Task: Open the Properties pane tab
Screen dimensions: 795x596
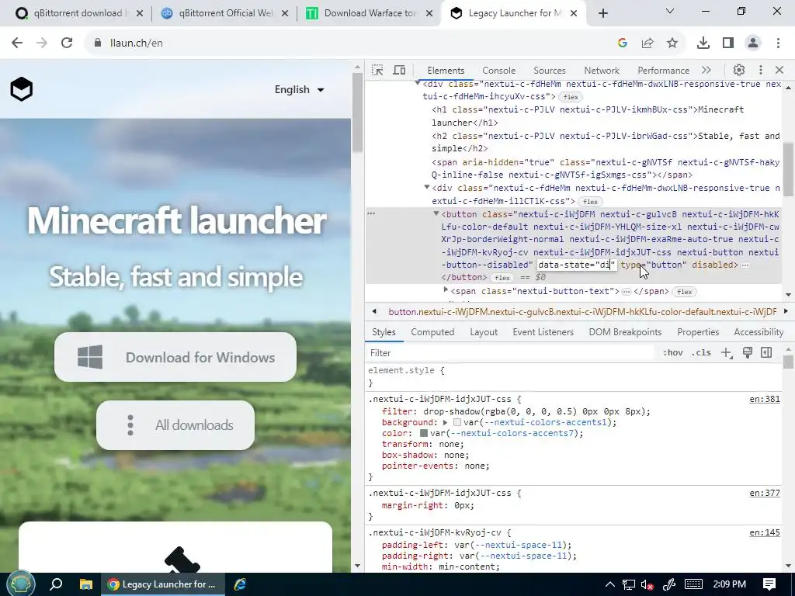Action: [698, 332]
